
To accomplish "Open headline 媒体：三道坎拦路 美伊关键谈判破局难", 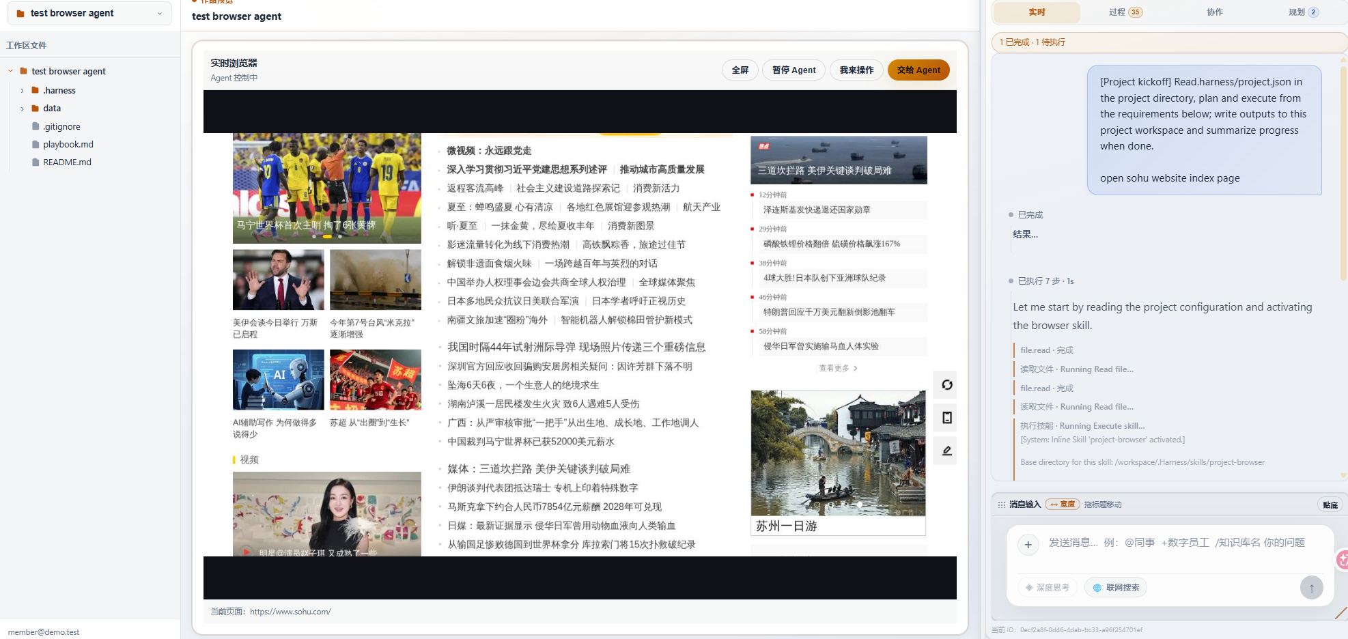I will click(x=539, y=469).
